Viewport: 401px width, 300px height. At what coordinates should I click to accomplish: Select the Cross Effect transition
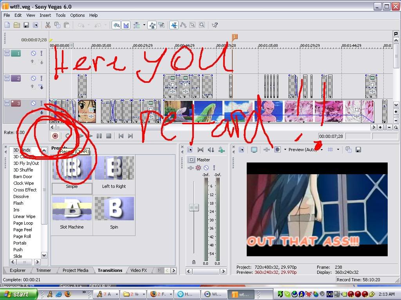tap(25, 190)
